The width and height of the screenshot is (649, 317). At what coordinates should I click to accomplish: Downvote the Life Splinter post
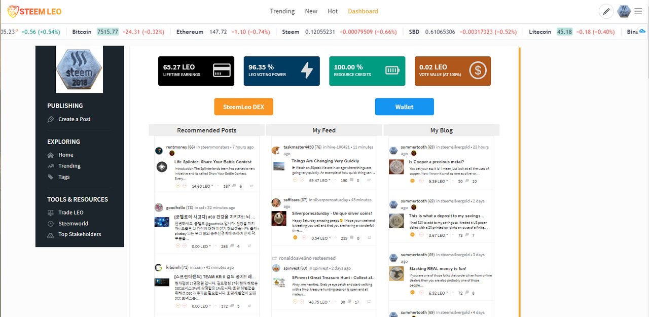[x=185, y=186]
